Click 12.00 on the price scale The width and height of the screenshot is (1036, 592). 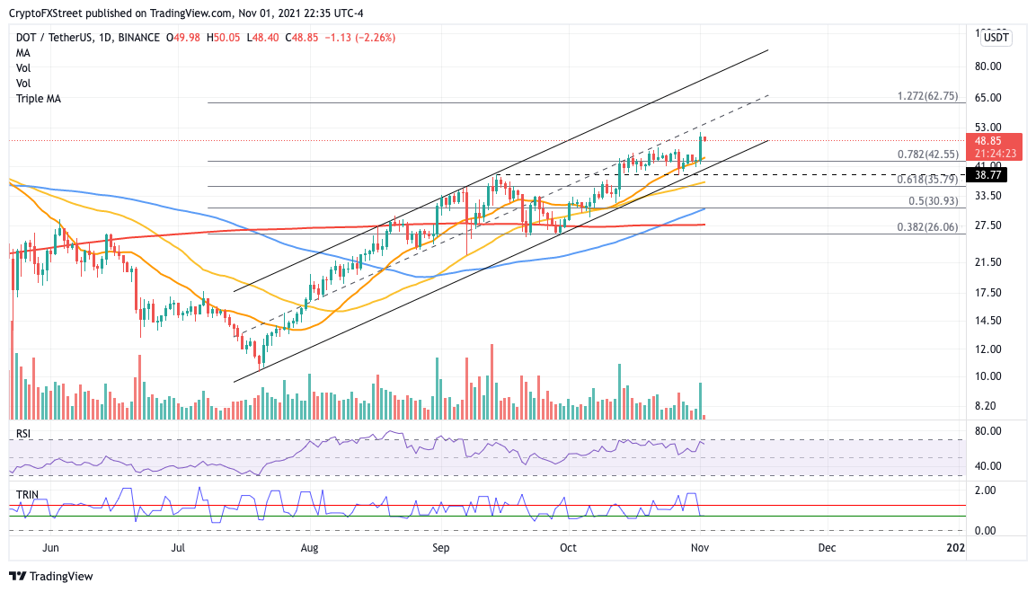tap(987, 349)
